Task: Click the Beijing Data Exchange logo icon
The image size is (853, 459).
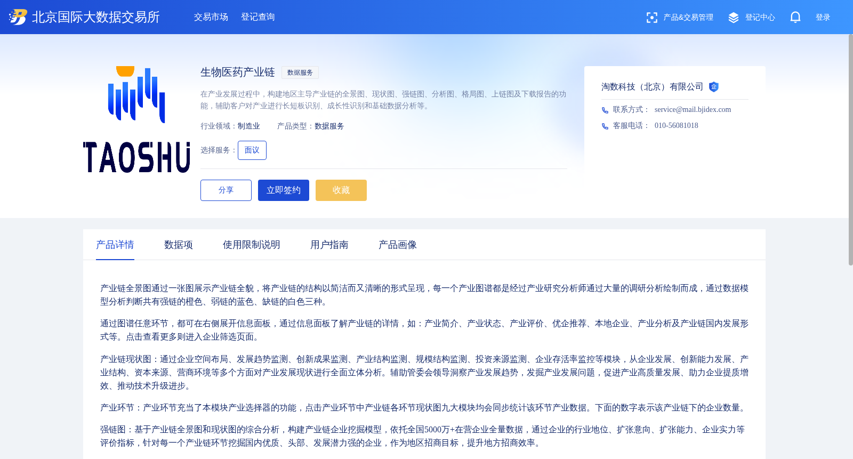Action: click(x=18, y=17)
